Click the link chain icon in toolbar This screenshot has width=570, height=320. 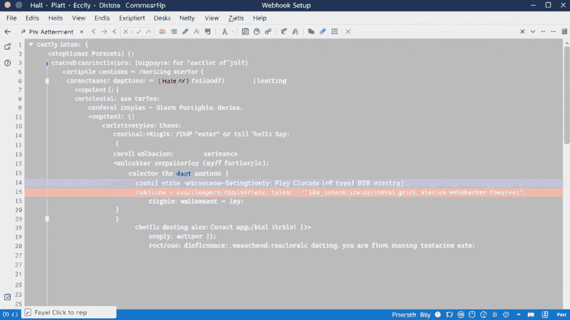tap(268, 32)
